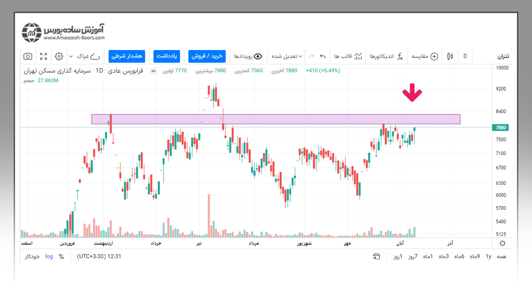This screenshot has width=532, height=282.
Task: Toggle auto (خودکار) scale mode
Action: tap(32, 256)
